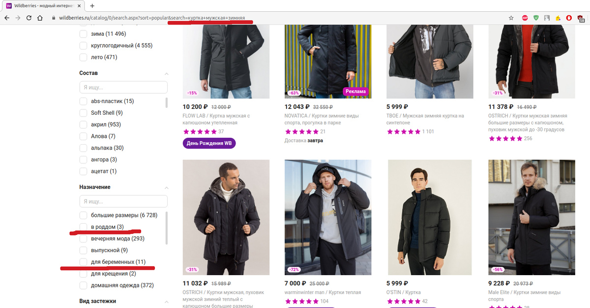Click the Adblock Plus extension icon
Image resolution: width=590 pixels, height=308 pixels.
526,18
